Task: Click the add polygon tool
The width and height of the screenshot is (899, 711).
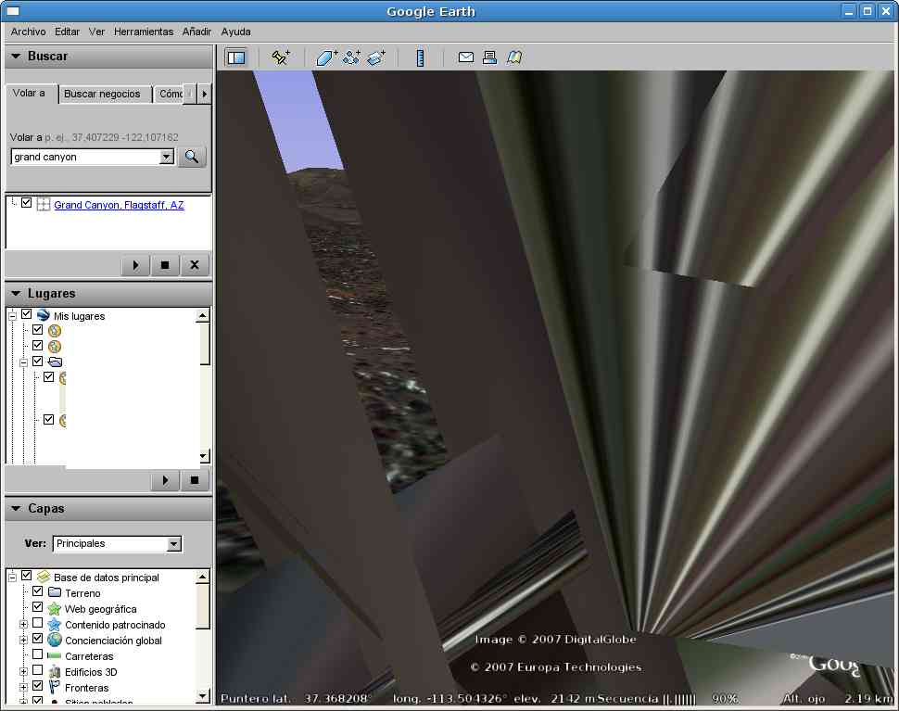Action: pos(326,57)
